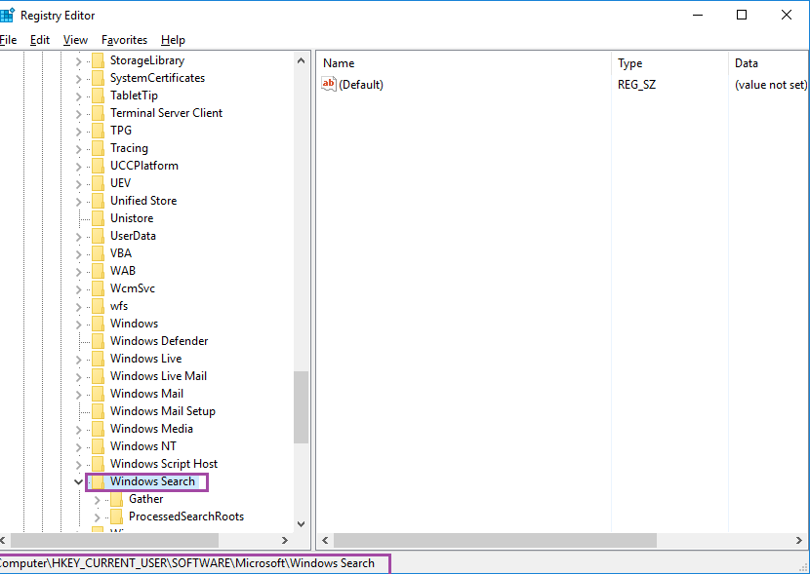
Task: Close the Registry Editor window
Action: (x=787, y=15)
